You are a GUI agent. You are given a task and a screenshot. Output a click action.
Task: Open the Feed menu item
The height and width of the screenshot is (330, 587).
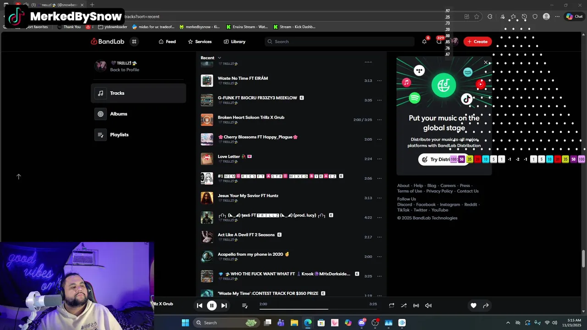click(167, 42)
